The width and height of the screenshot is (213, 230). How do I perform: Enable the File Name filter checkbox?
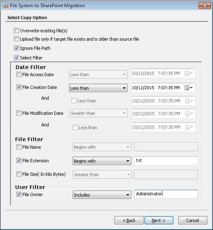(19, 147)
